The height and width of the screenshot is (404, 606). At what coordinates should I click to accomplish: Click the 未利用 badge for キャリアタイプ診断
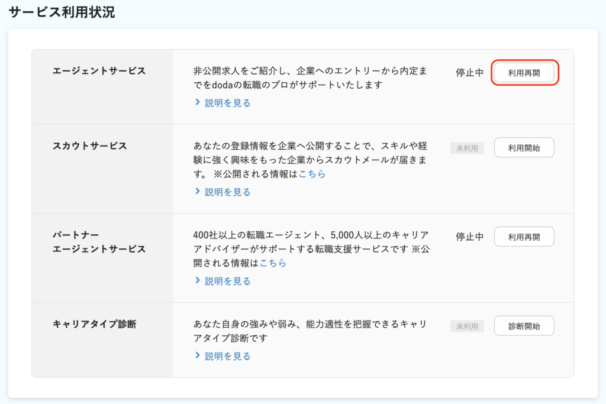tap(467, 325)
